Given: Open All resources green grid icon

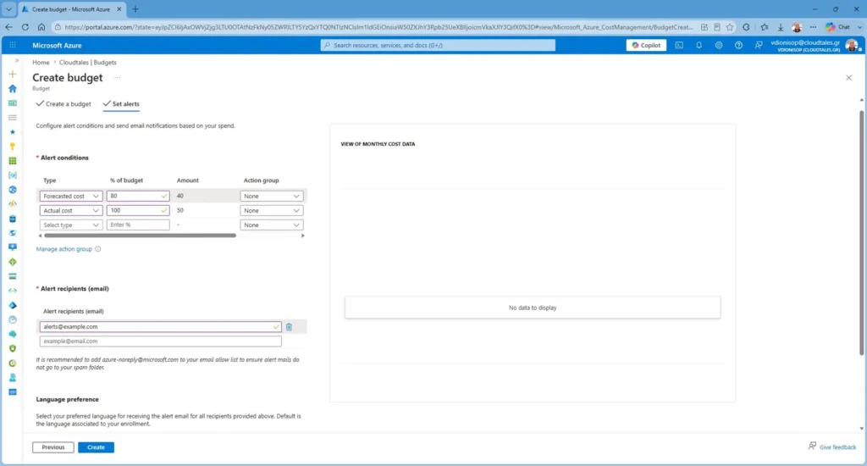Looking at the screenshot, I should click(x=12, y=160).
